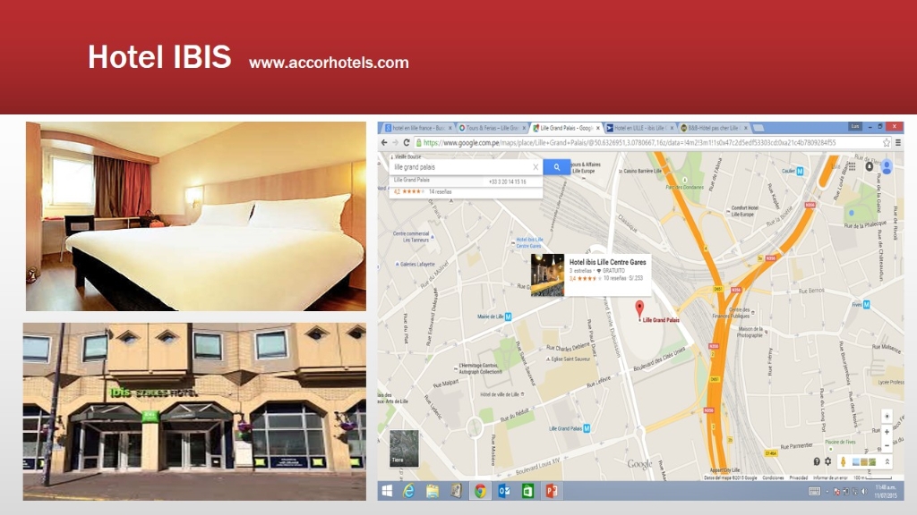The height and width of the screenshot is (515, 917).
Task: Select the Street View pegman
Action: [x=843, y=461]
